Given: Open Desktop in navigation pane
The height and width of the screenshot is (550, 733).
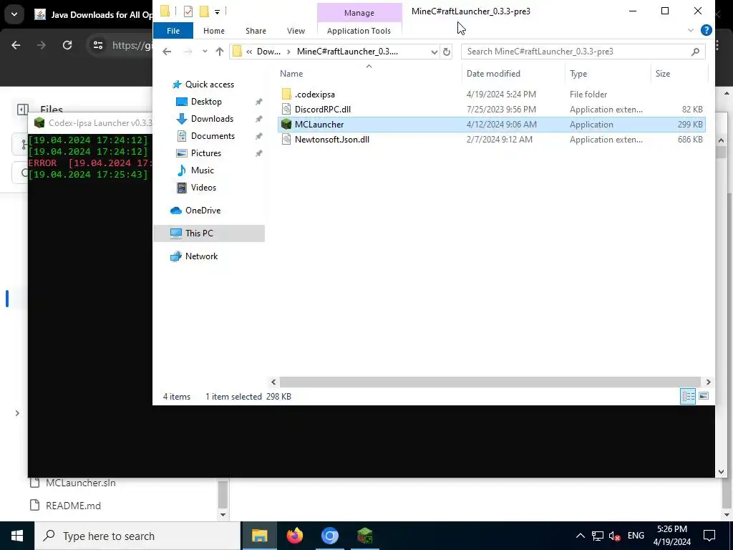Looking at the screenshot, I should pyautogui.click(x=206, y=102).
